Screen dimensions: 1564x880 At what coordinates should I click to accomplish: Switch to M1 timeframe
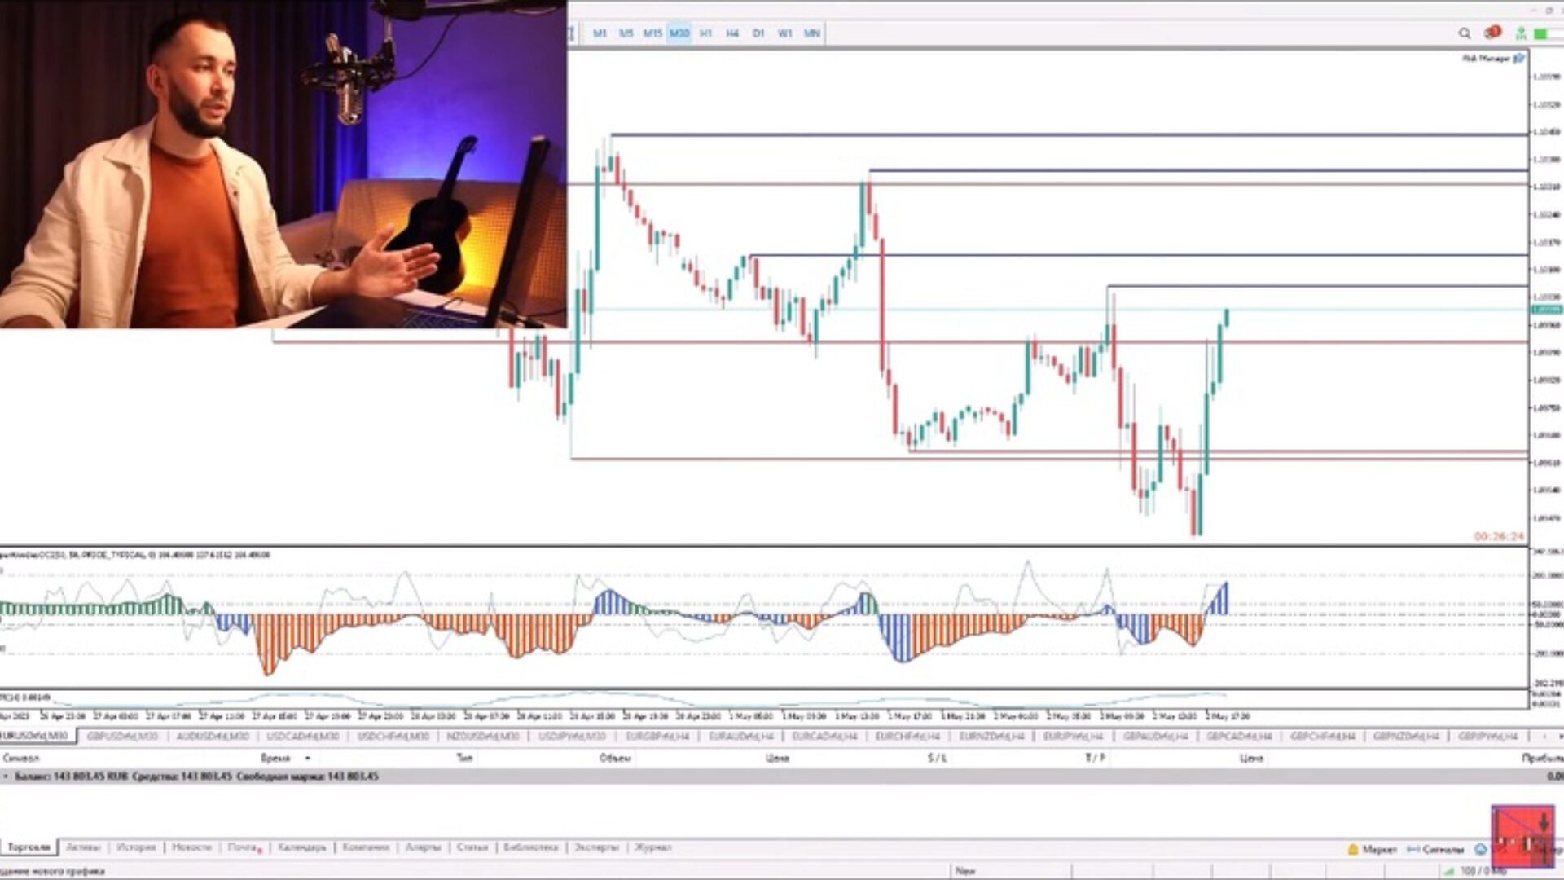(600, 33)
